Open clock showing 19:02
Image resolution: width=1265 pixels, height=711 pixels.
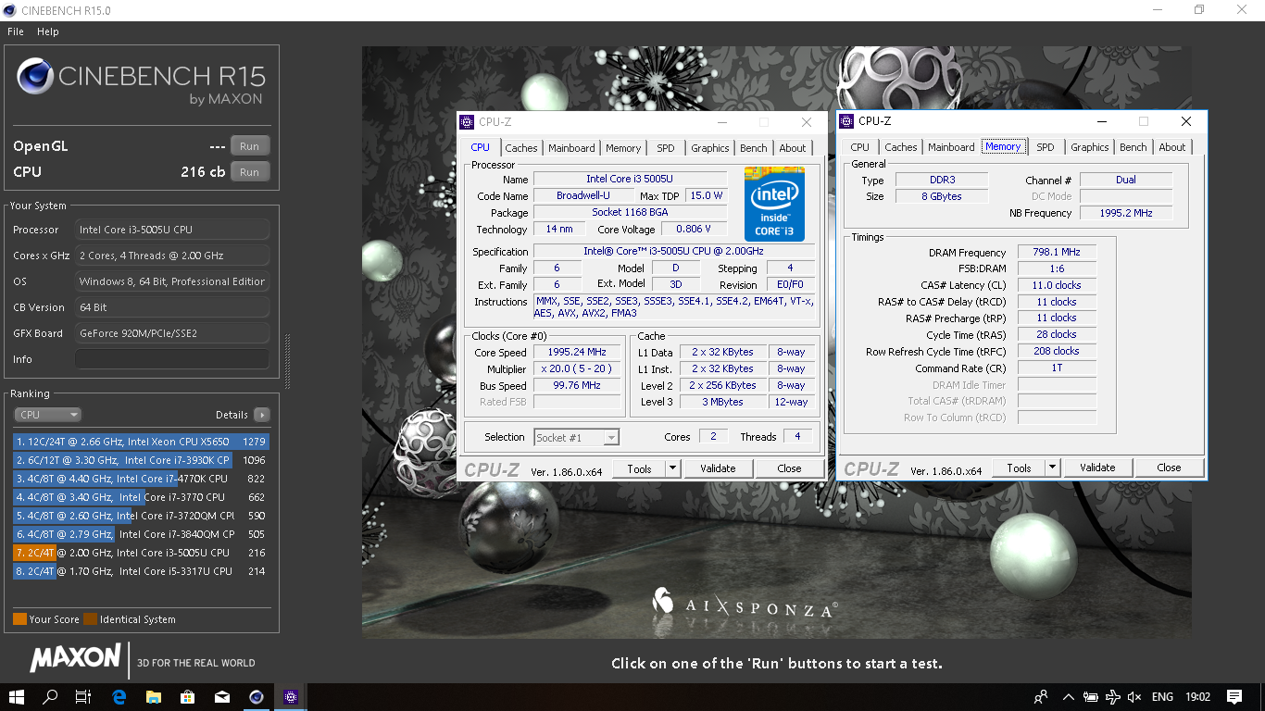1198,697
